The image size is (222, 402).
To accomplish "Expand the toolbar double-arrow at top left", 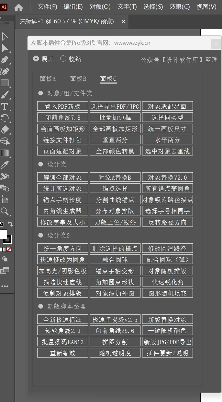I will pos(1,18).
